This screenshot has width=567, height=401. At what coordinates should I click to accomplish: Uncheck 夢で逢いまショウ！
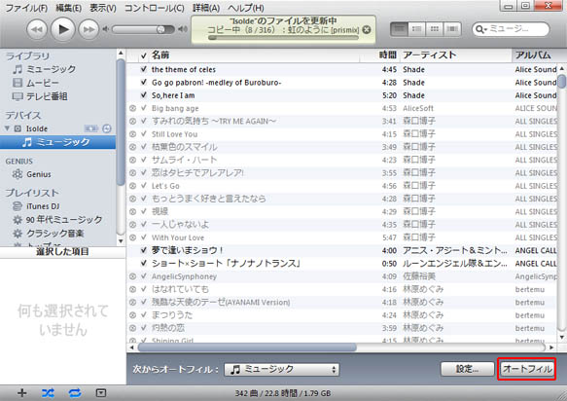(x=144, y=250)
